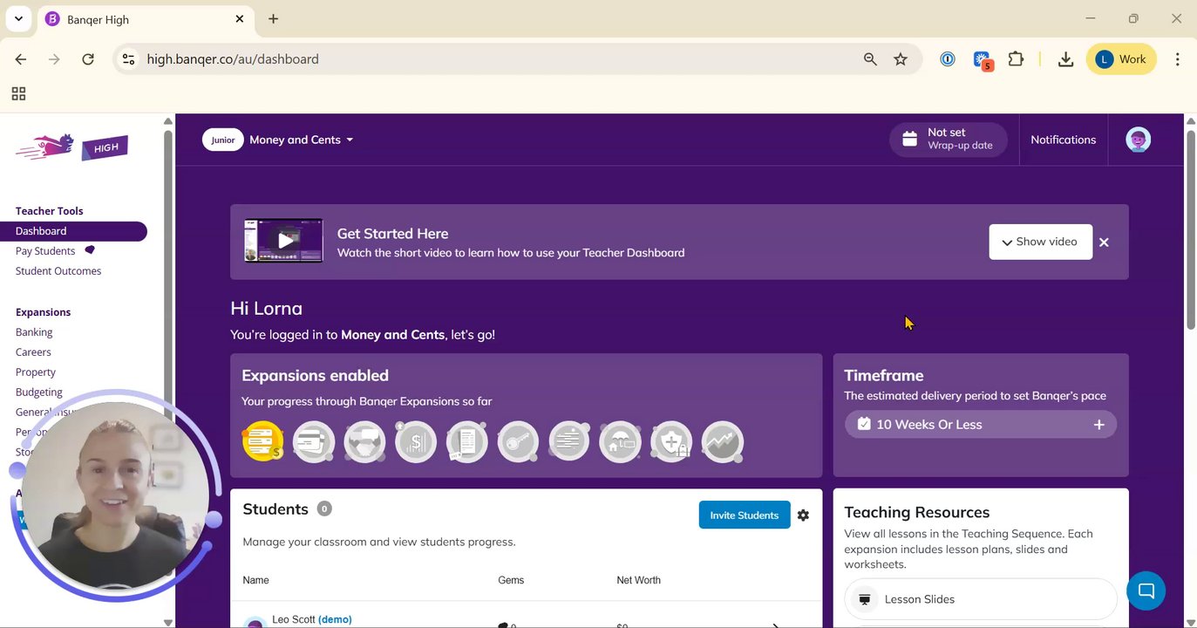Open the Money and Cents class dropdown

click(301, 140)
